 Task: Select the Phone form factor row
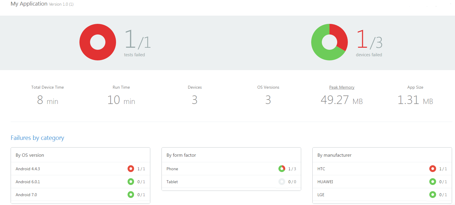(x=231, y=169)
